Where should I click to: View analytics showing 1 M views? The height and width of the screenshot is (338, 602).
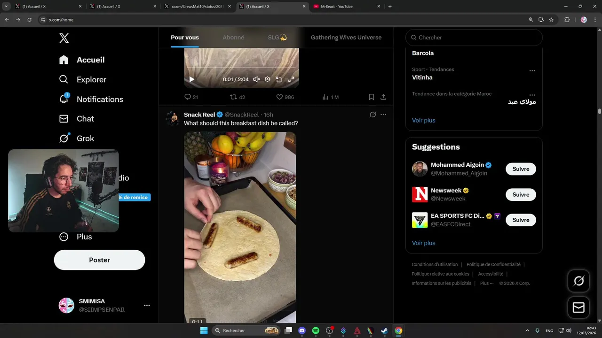point(330,97)
